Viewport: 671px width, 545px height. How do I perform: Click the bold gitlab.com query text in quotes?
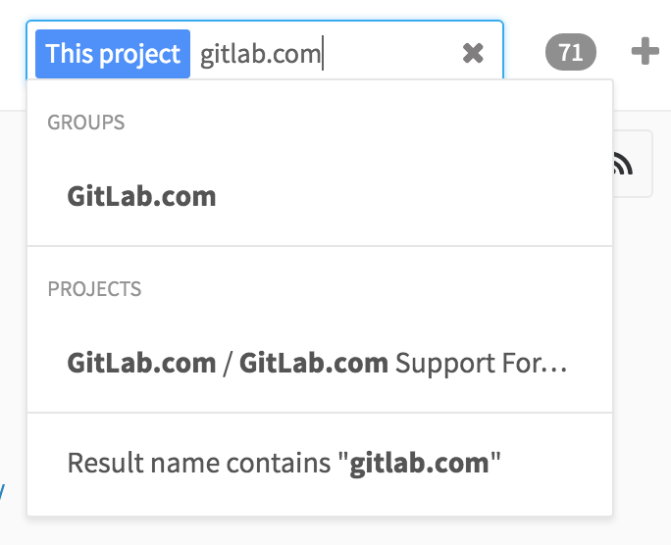pyautogui.click(x=420, y=463)
